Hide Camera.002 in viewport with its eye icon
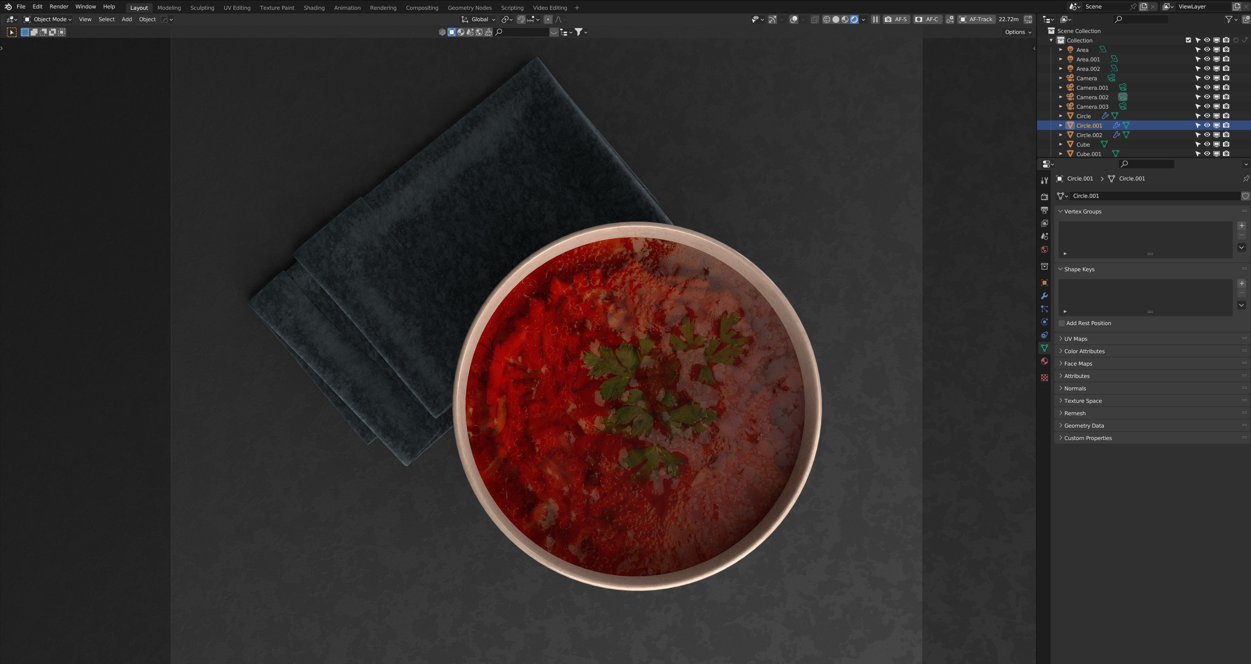 coord(1207,97)
